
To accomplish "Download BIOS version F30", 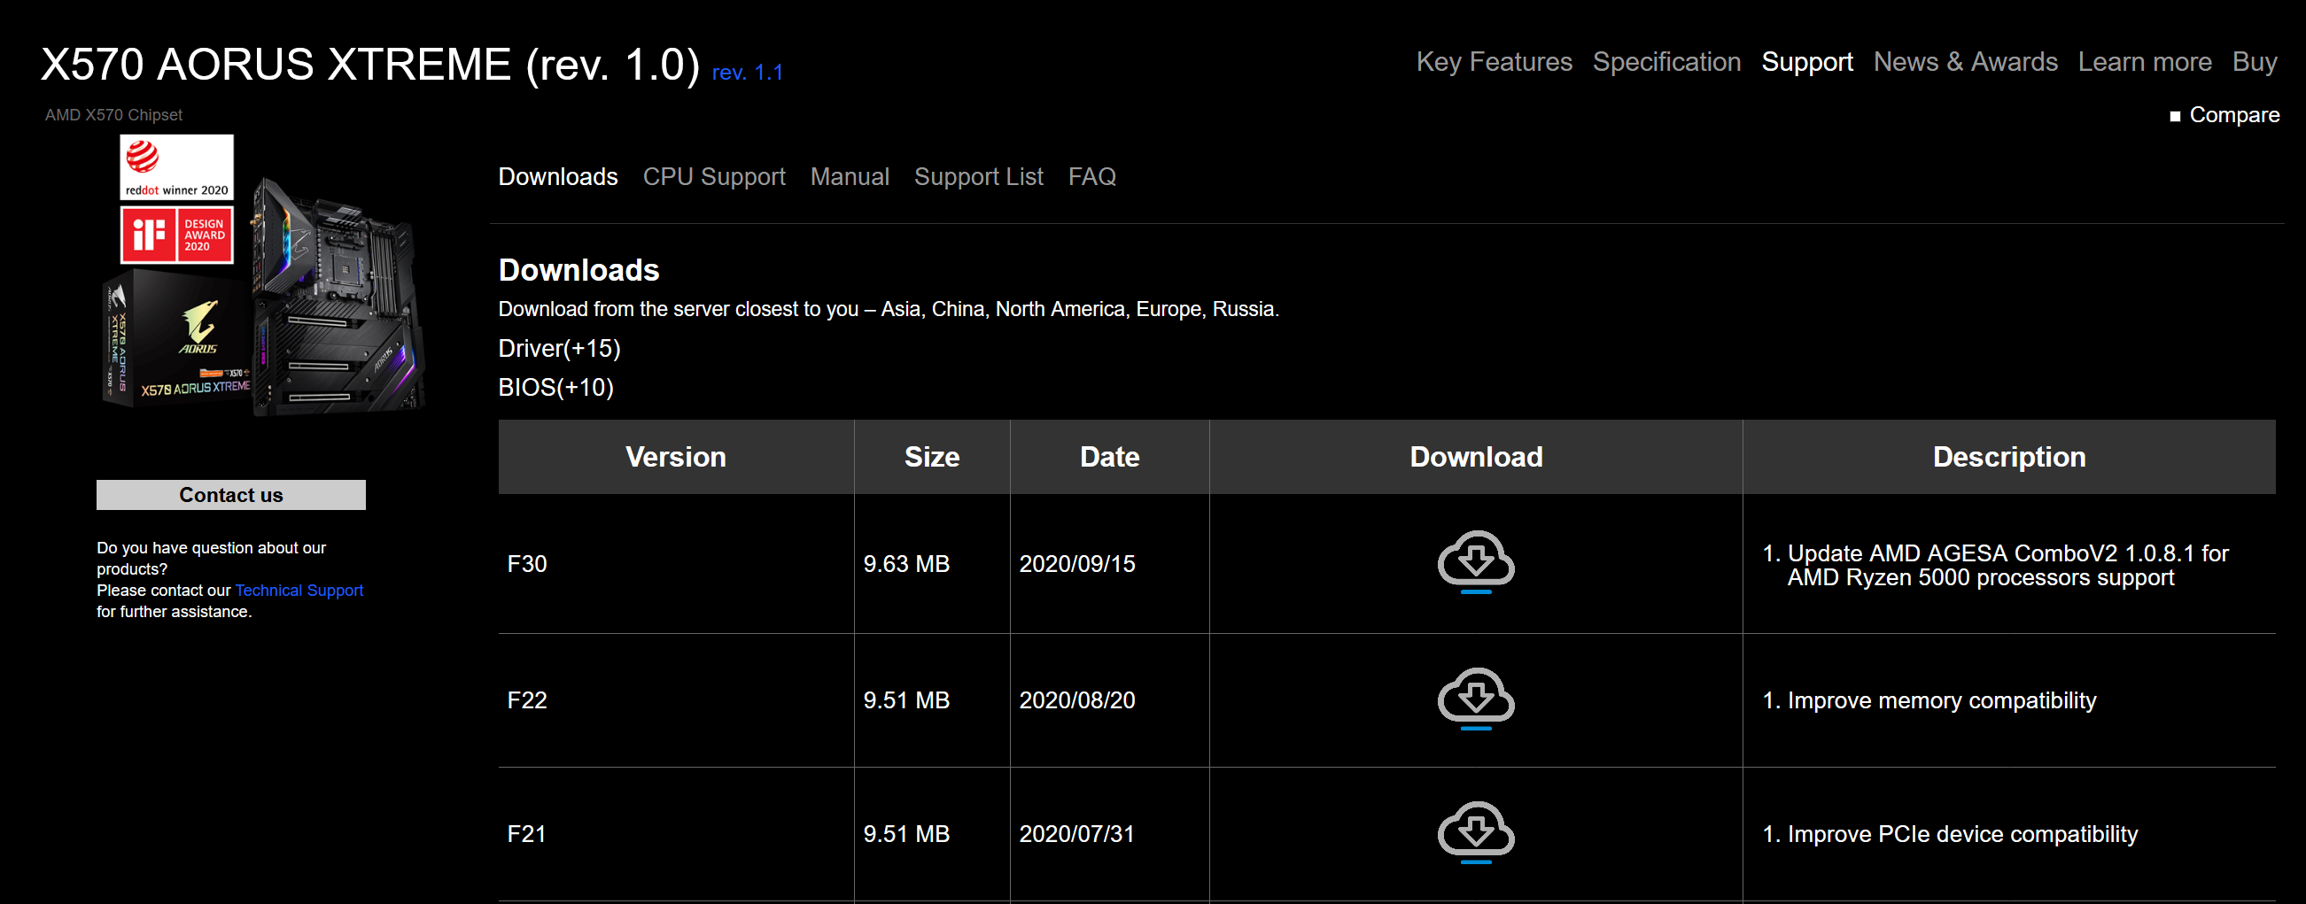I will [1475, 562].
